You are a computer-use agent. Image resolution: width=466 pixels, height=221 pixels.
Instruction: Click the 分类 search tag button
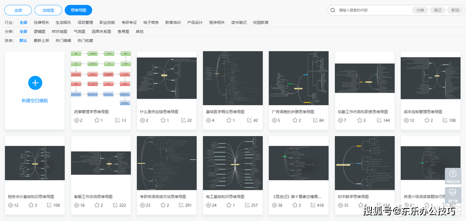[420, 10]
